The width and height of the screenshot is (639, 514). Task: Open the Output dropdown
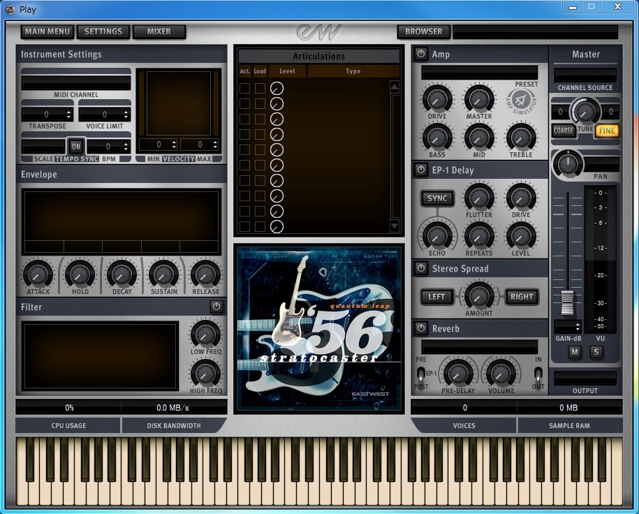click(585, 379)
